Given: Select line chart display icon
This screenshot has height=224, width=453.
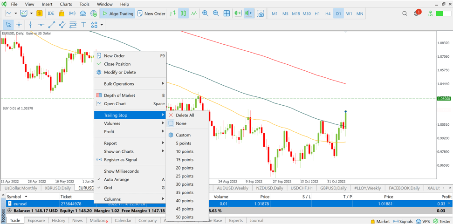Looking at the screenshot, I should pyautogui.click(x=194, y=14).
